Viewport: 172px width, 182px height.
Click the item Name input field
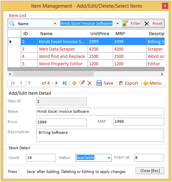[100, 111]
